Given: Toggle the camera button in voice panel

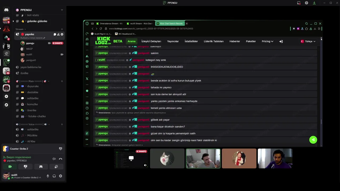Looking at the screenshot, I should click(x=10, y=167).
